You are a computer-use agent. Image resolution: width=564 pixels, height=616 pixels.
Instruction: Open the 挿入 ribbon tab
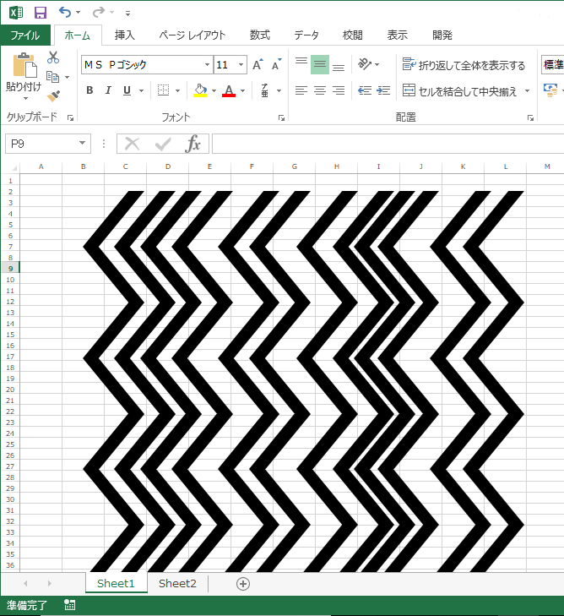125,35
